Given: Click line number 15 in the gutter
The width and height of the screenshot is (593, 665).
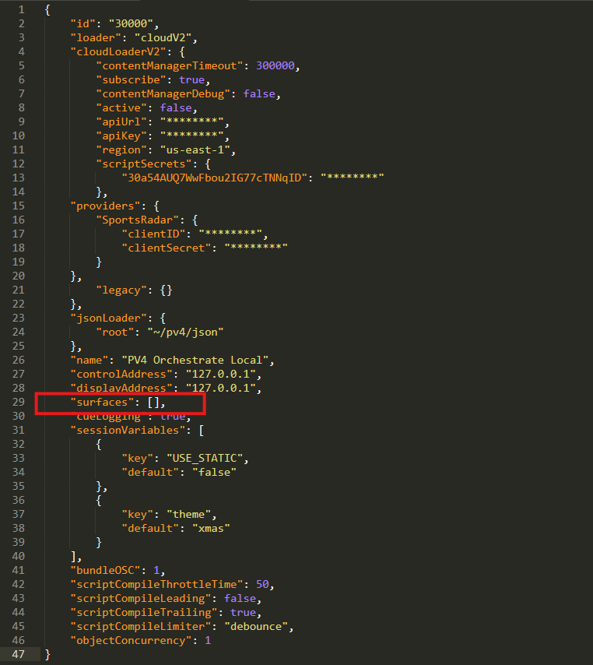Looking at the screenshot, I should pyautogui.click(x=18, y=206).
